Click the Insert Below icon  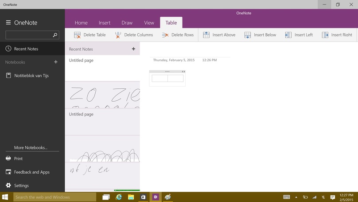click(x=248, y=35)
